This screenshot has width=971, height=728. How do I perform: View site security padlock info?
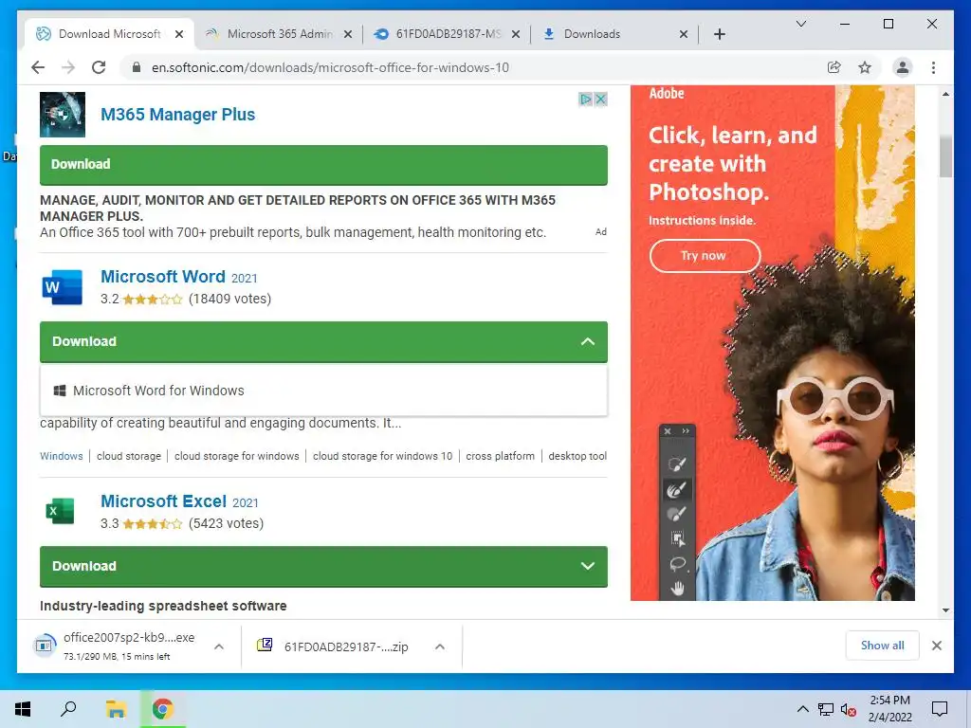(x=137, y=67)
